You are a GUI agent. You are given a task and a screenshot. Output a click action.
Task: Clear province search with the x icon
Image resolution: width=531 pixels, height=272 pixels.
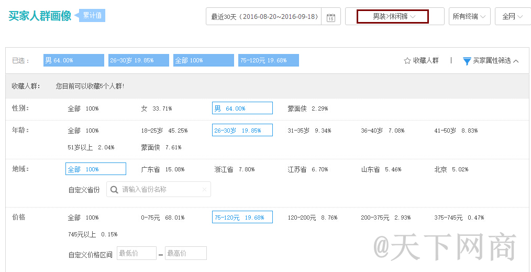pos(204,189)
